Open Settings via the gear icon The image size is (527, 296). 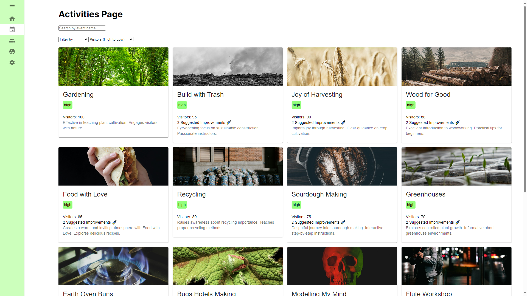pyautogui.click(x=12, y=62)
